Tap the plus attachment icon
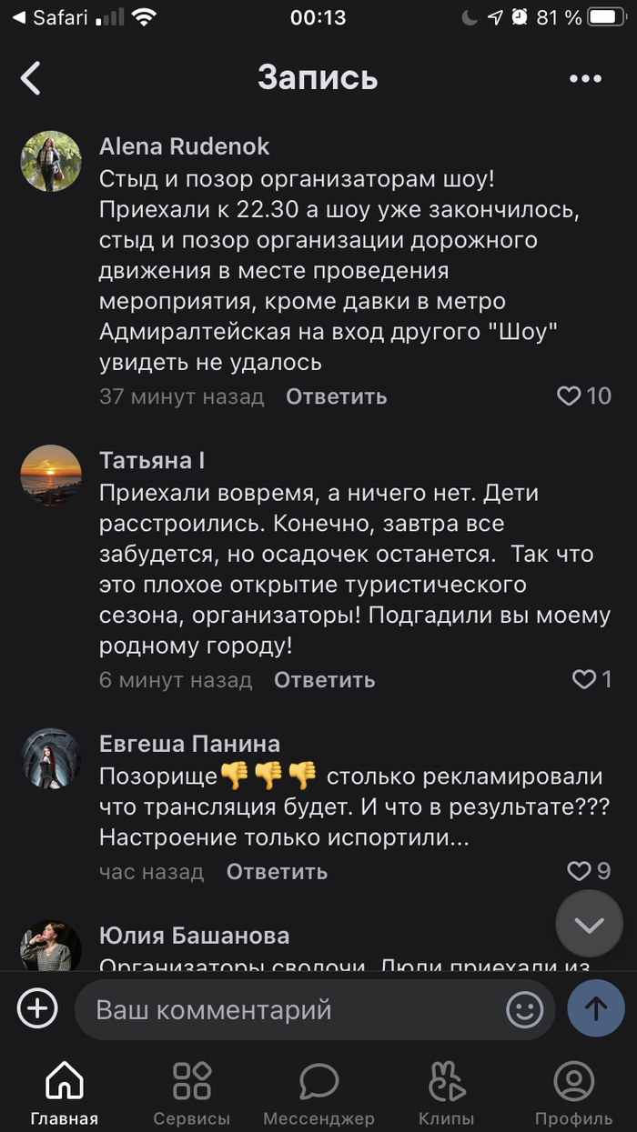This screenshot has width=637, height=1132. pos(37,1008)
